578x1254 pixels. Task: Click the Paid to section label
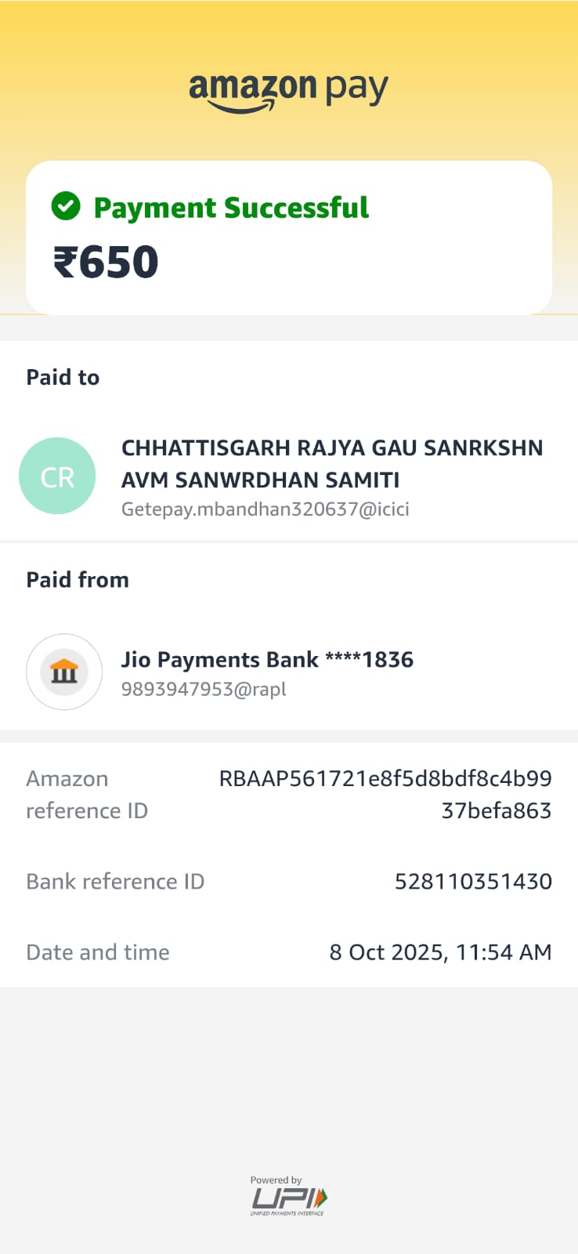(x=63, y=378)
